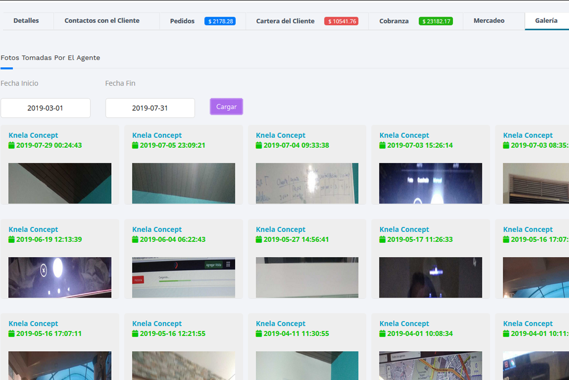The image size is (569, 380).
Task: Click the Fecha Fin label
Action: (x=120, y=83)
